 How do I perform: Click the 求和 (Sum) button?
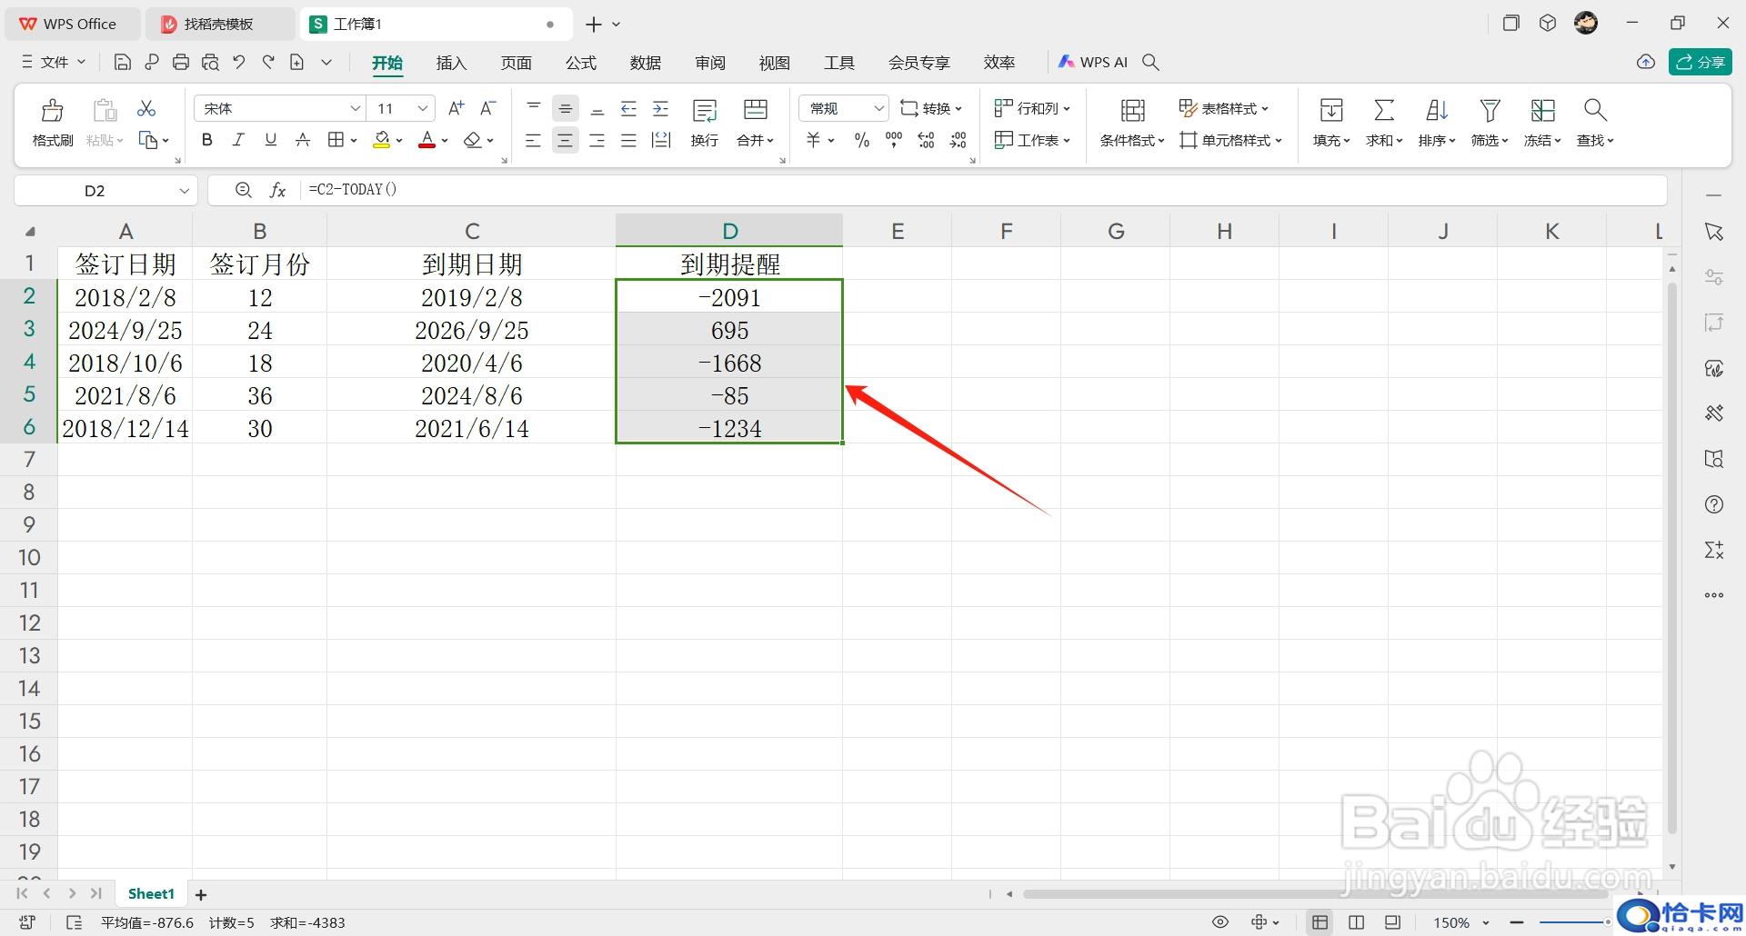click(x=1384, y=123)
